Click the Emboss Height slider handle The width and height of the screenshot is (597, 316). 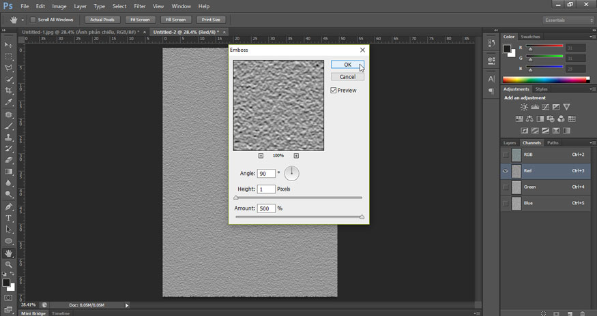235,197
